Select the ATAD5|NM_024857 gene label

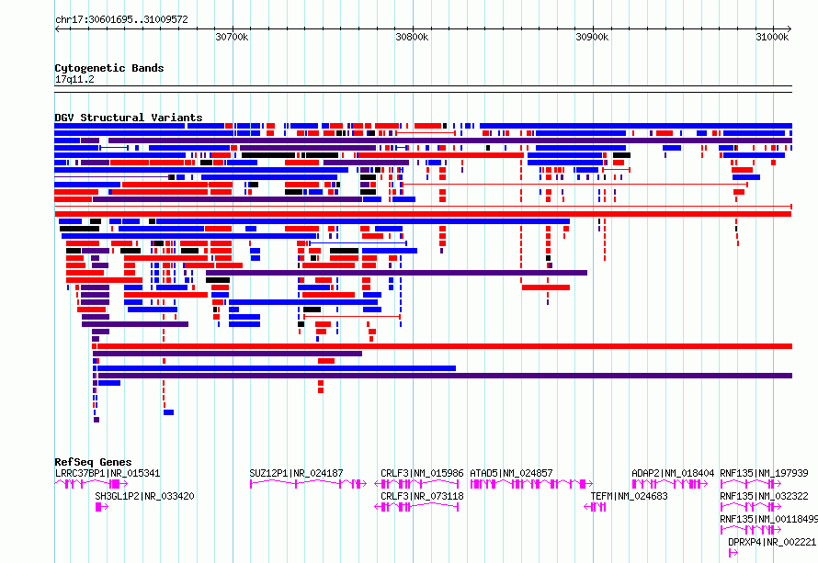(511, 473)
